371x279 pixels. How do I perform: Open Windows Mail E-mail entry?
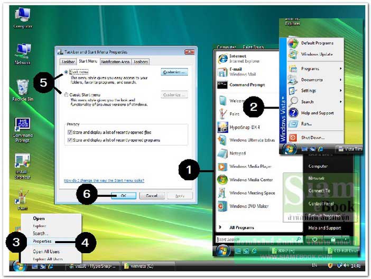click(237, 72)
